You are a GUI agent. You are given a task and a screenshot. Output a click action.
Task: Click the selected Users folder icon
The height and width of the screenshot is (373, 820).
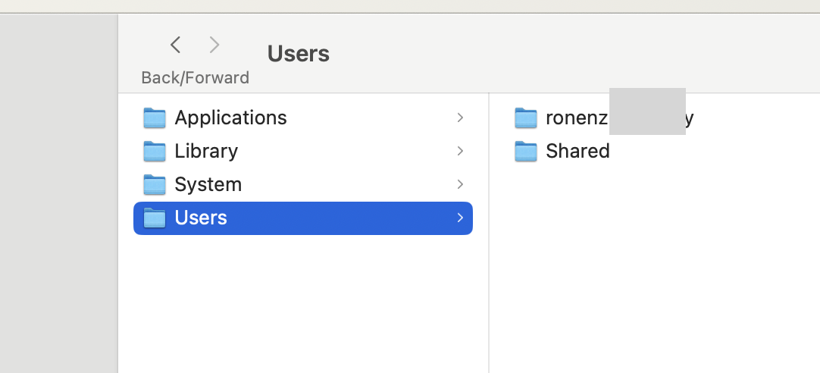click(155, 218)
